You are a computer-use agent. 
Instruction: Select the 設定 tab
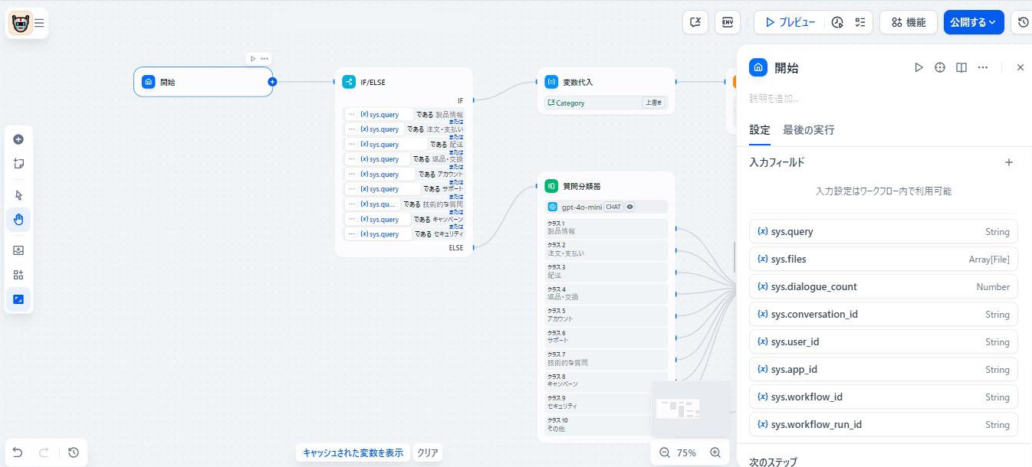[759, 130]
